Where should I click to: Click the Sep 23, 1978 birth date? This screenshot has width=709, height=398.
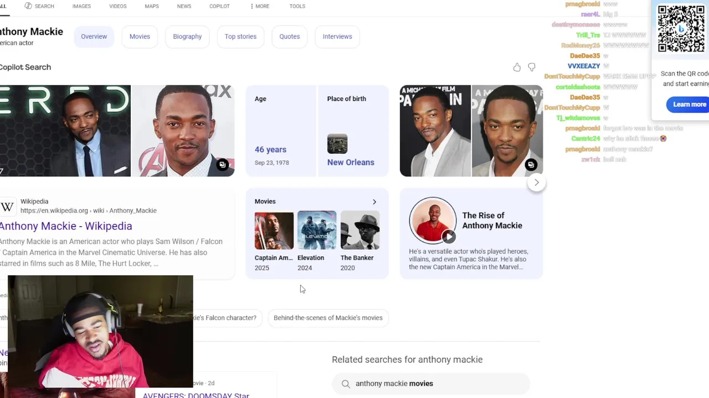(x=271, y=163)
